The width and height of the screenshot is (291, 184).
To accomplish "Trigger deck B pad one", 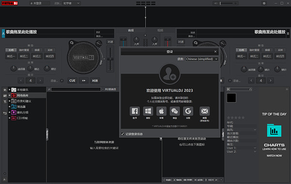I will click(241, 56).
